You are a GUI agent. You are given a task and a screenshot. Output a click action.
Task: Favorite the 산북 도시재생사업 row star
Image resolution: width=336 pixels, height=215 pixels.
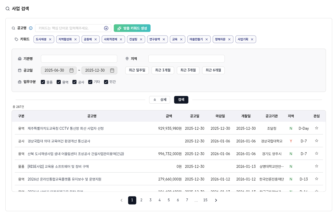coord(316,153)
